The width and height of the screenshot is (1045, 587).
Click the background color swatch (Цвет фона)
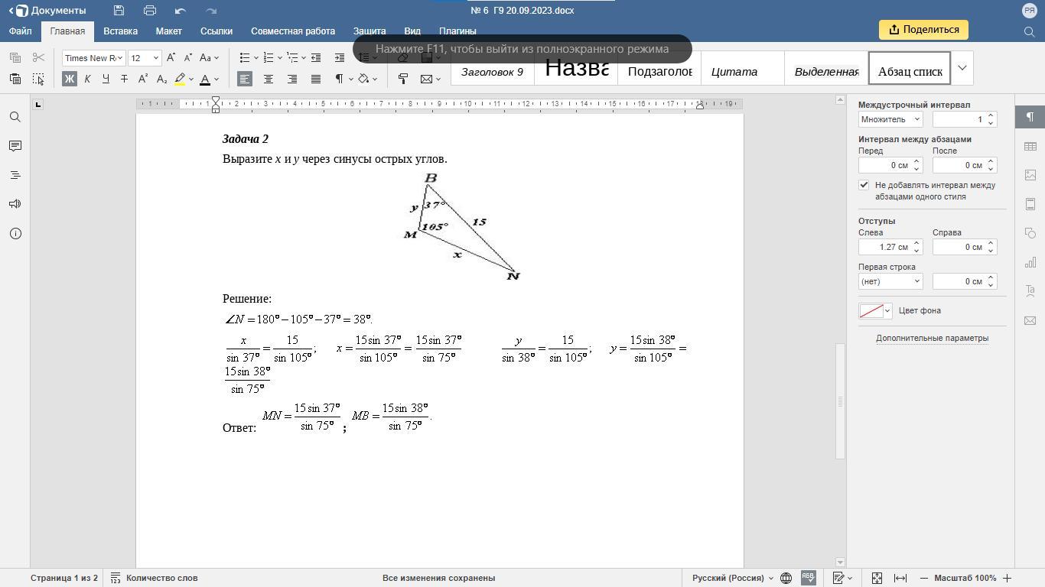[x=871, y=310]
